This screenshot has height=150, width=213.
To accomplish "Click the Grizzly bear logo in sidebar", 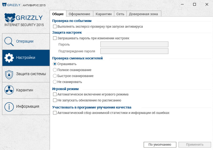I will click(x=10, y=18).
